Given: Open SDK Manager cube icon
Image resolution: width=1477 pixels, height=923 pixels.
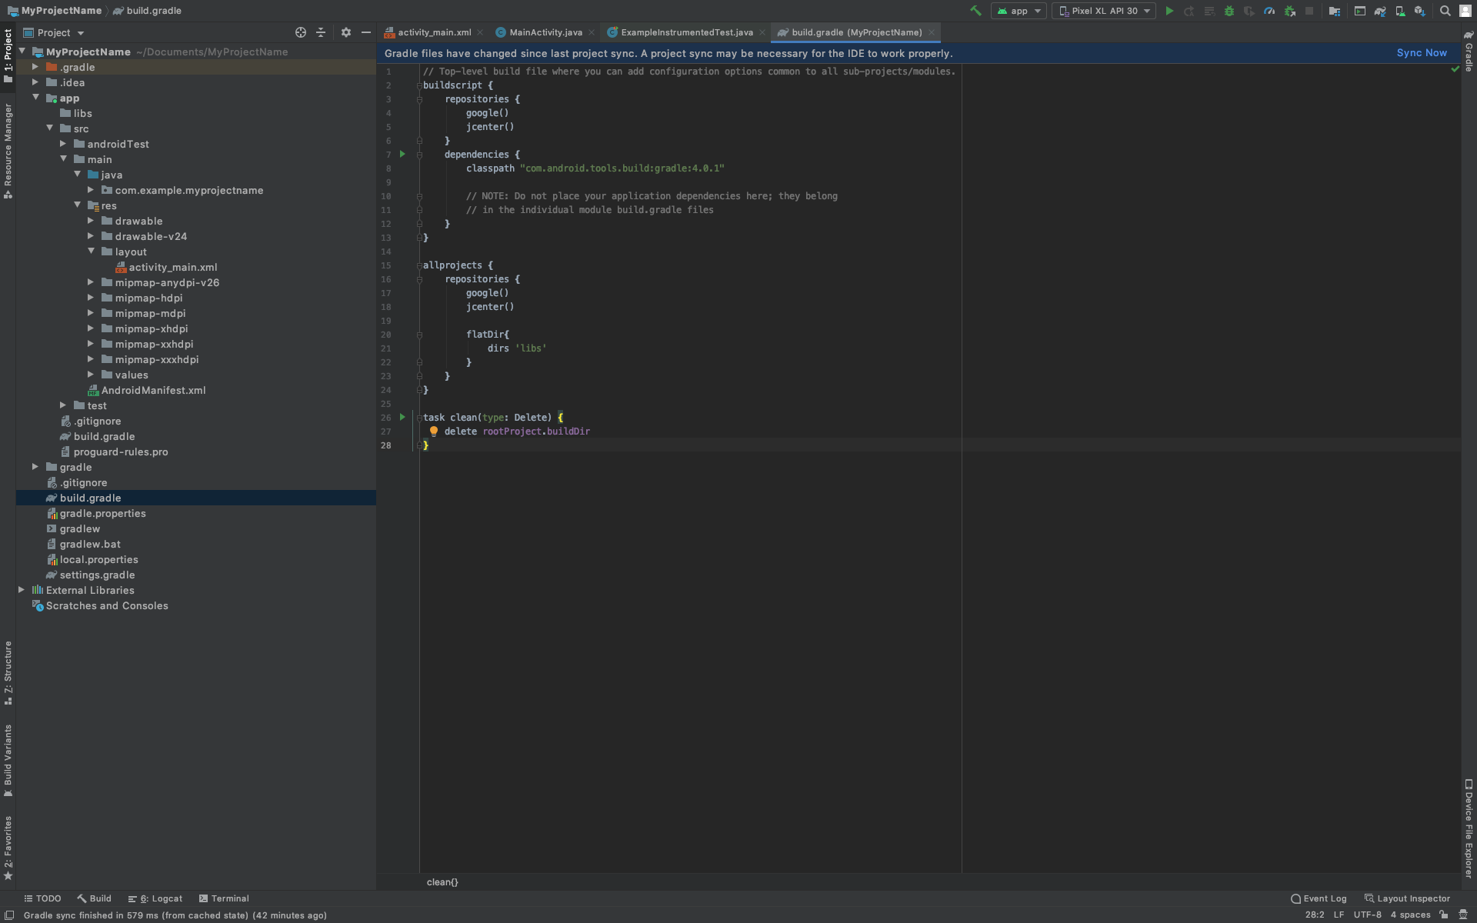Looking at the screenshot, I should 1419,11.
